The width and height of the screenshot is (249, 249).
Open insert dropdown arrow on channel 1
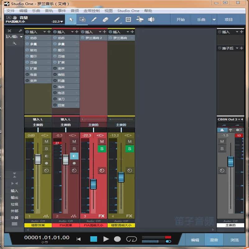click(45, 32)
